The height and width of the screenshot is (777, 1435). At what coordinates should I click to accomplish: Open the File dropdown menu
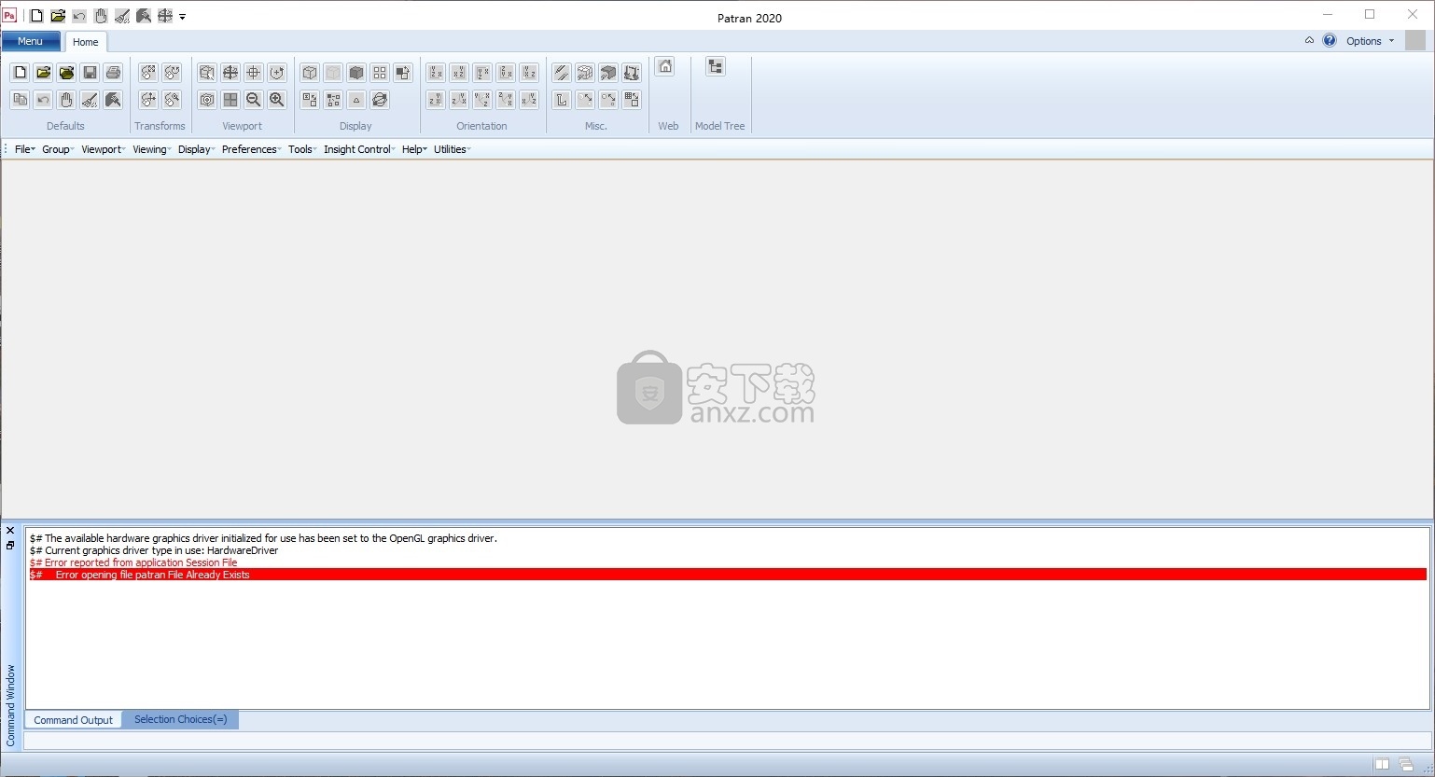point(25,149)
